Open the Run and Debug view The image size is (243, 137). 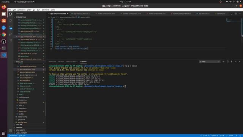10,34
